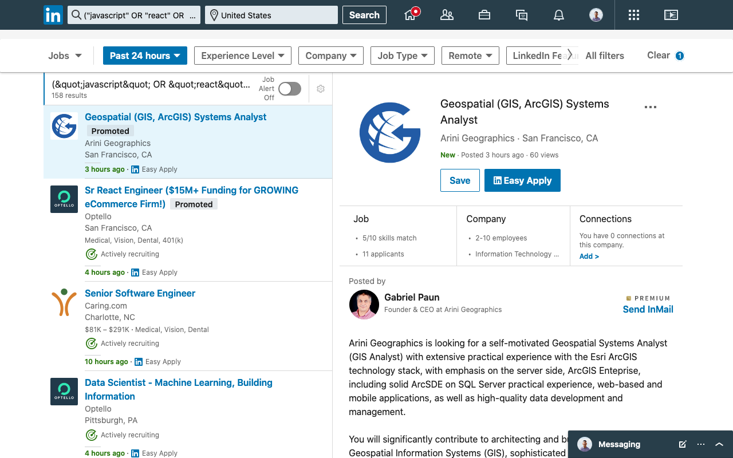Click '2-10 employees' text

tap(501, 238)
